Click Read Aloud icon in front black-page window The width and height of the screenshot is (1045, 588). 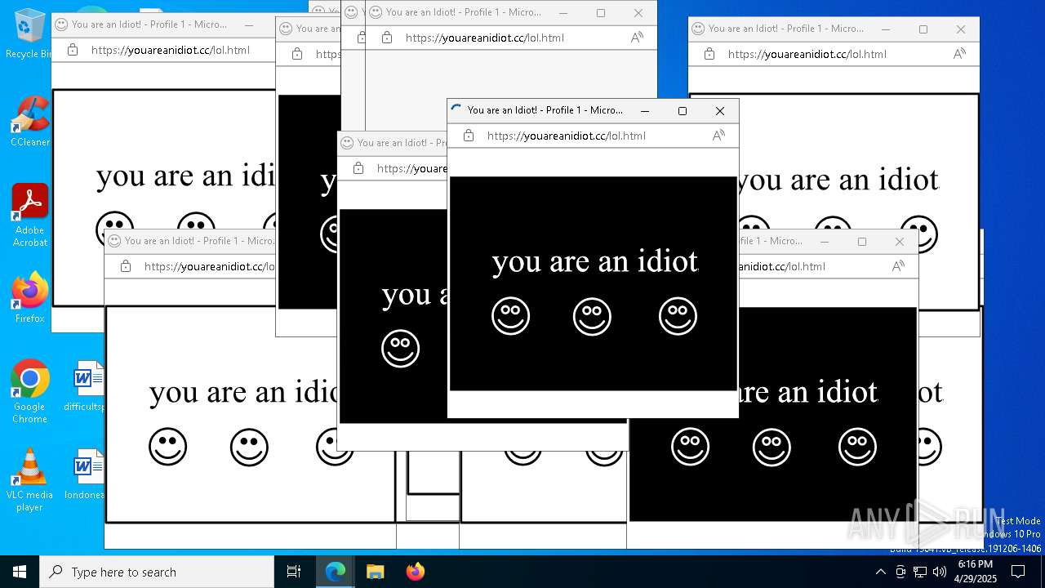(718, 136)
